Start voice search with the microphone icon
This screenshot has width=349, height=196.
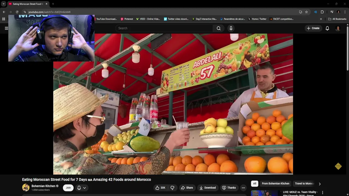[231, 28]
